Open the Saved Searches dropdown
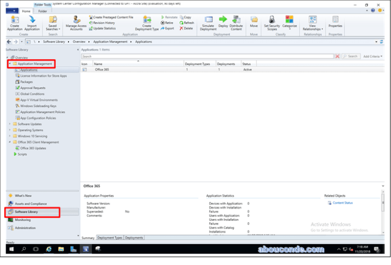391x265 pixels. [53, 23]
